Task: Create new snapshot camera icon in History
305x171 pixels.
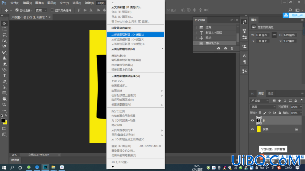Action: point(225,48)
